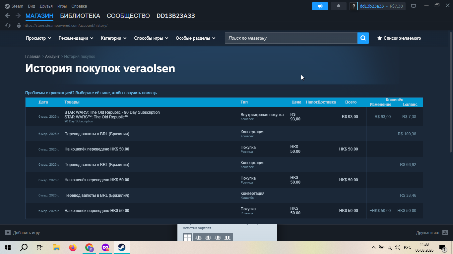The width and height of the screenshot is (453, 254).
Task: Open the Windows notification center
Action: pos(442,247)
